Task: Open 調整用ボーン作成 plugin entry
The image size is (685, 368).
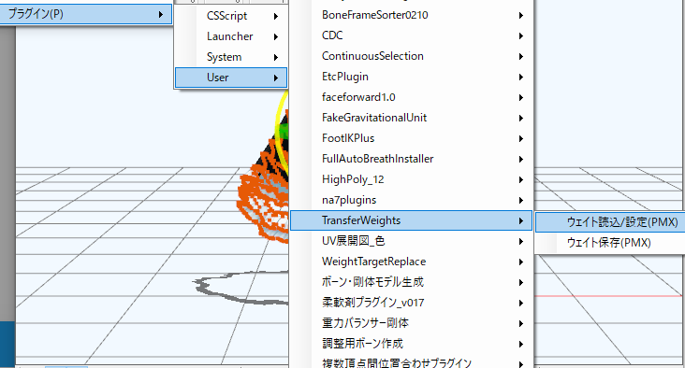Action: pyautogui.click(x=411, y=344)
